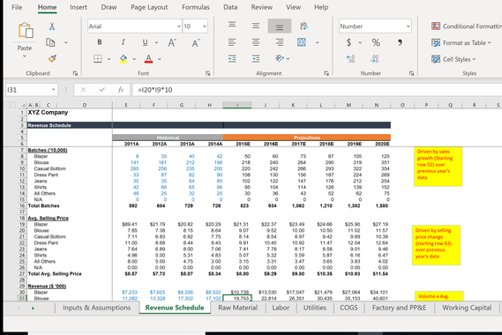Open Raw Material sheet tab

point(238,308)
